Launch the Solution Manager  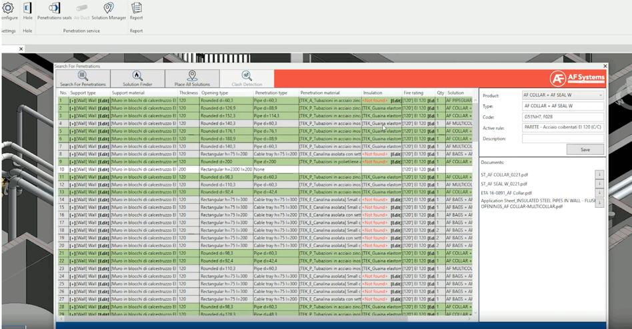tap(109, 11)
